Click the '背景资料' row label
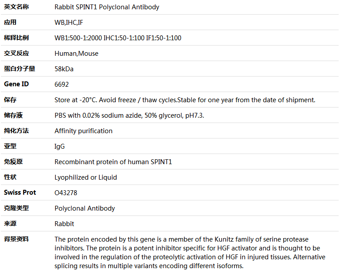Image resolution: width=340 pixels, height=273 pixels. pyautogui.click(x=16, y=239)
